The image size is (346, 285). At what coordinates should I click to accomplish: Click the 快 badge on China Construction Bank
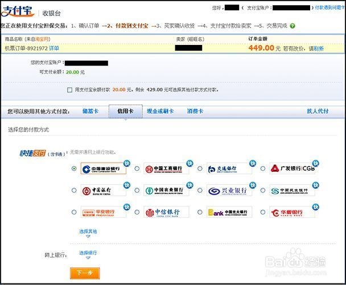[127, 163]
